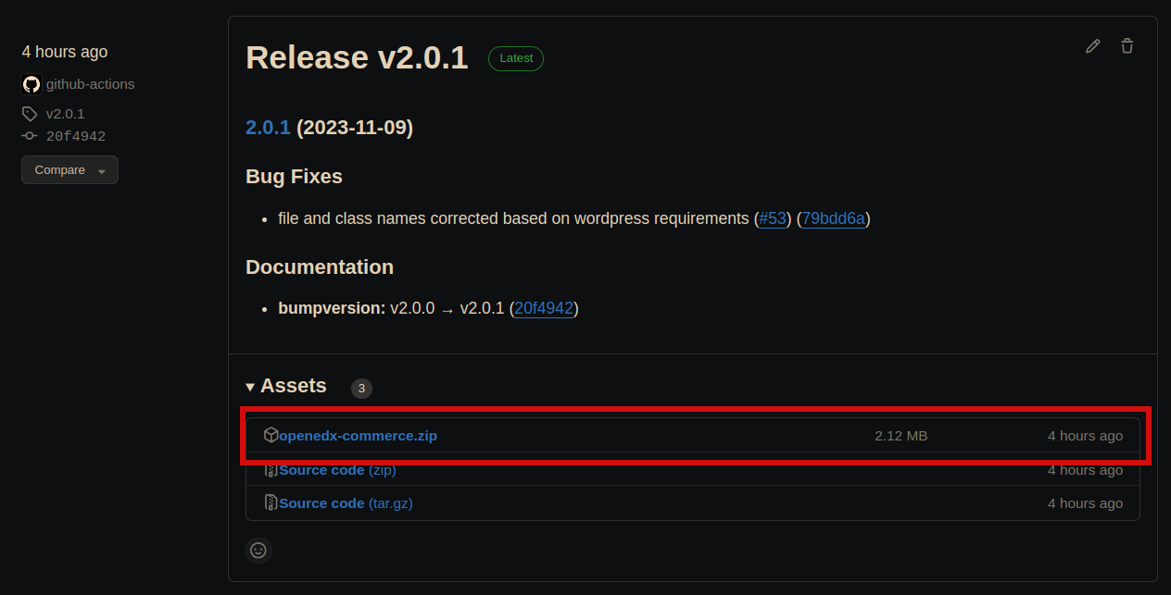Download Source code (tar.gz)
Viewport: 1171px width, 595px height.
click(346, 502)
